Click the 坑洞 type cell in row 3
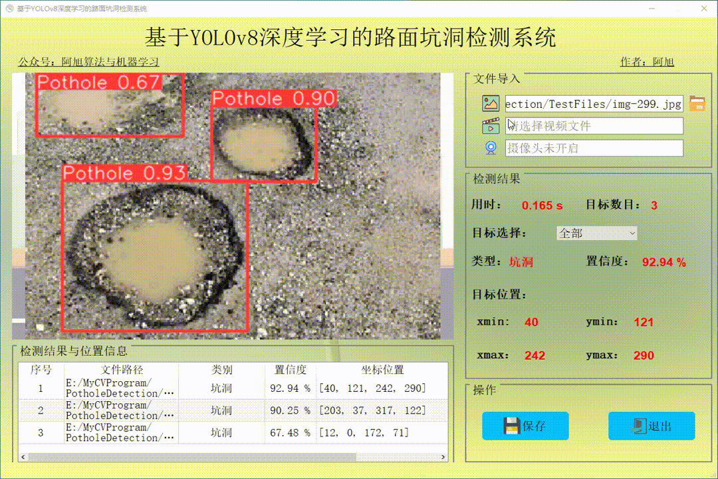Screen dimensions: 718x479 [x=221, y=432]
